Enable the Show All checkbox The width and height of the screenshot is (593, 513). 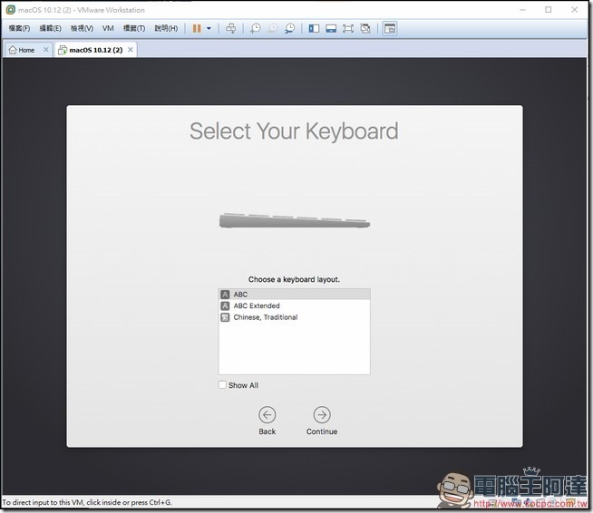point(222,385)
